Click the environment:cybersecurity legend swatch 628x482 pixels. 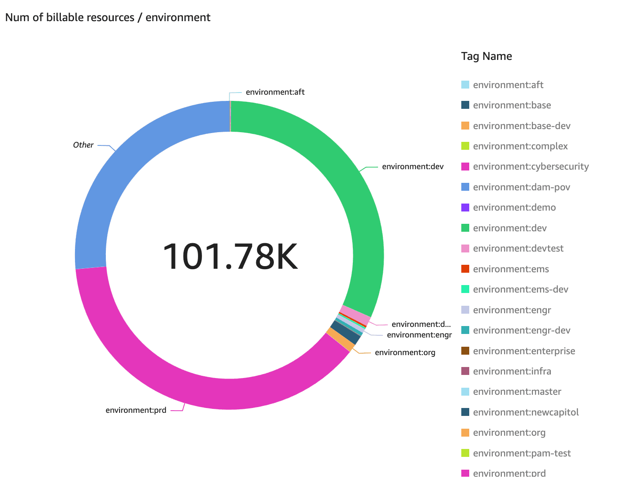464,166
